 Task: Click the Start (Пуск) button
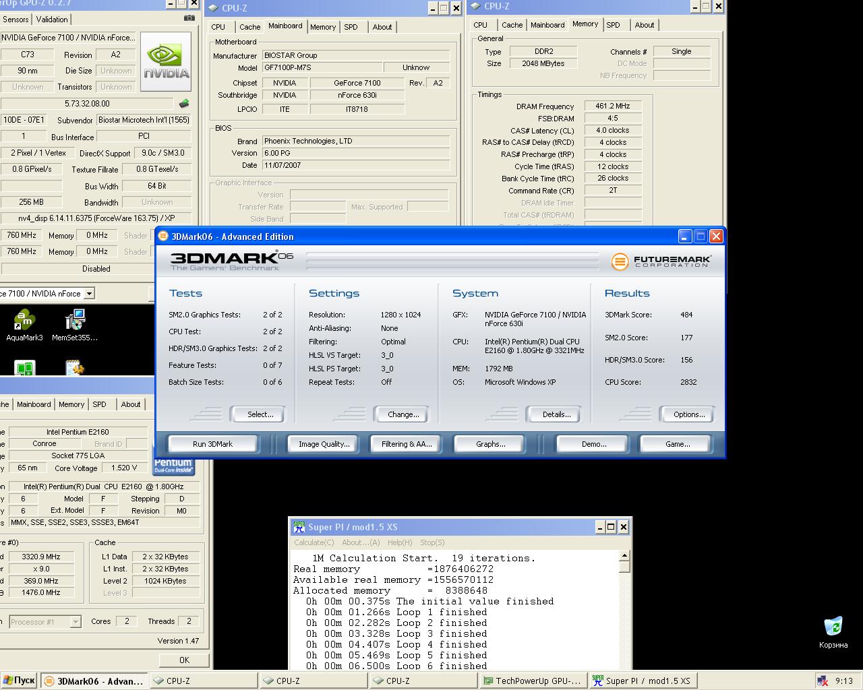(19, 681)
